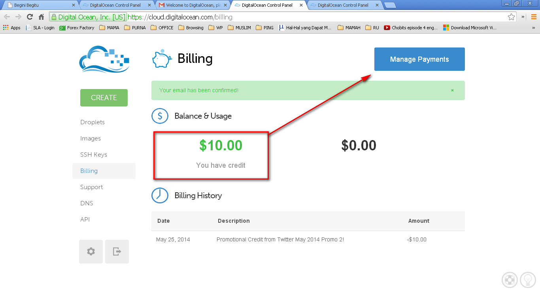Switch to the Begini Begitu tab
This screenshot has width=540, height=292.
(40, 5)
